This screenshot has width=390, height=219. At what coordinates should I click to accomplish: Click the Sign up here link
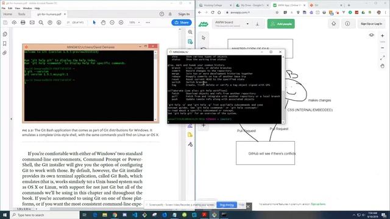coord(318,204)
